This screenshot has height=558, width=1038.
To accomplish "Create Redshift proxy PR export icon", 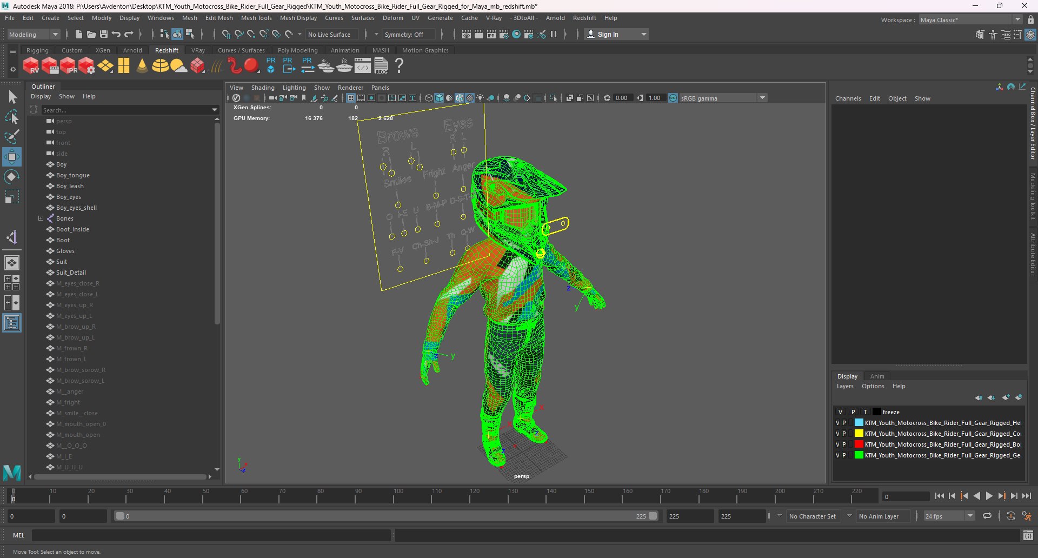I will pos(289,65).
